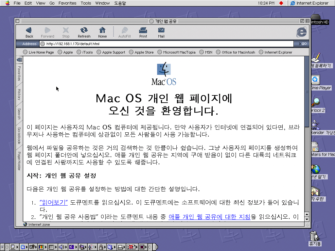The image size is (335, 251).
Task: Follow the "읽어보기" hyperlink
Action: pyautogui.click(x=53, y=203)
